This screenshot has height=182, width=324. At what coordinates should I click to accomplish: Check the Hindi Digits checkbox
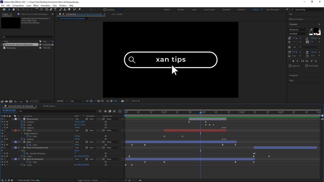[x=307, y=66]
